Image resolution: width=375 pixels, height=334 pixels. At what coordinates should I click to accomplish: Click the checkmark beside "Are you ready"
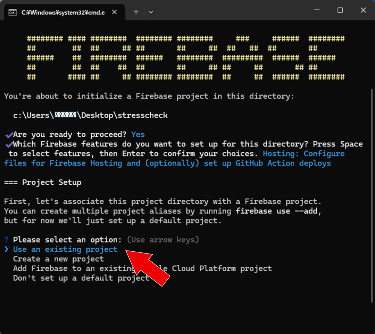[9, 135]
